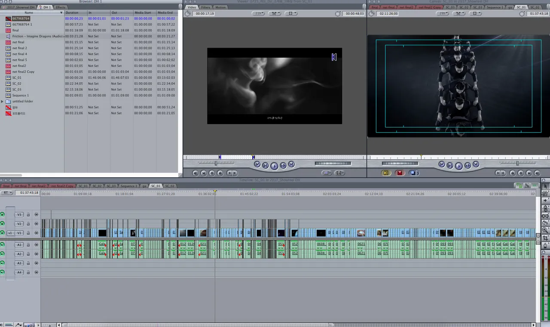
Task: Toggle V3 track visibility
Action: [3, 215]
